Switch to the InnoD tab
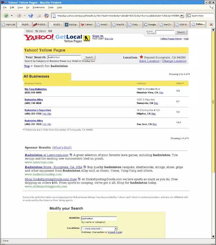Image resolution: width=216 pixels, height=245 pixels. click(x=104, y=24)
